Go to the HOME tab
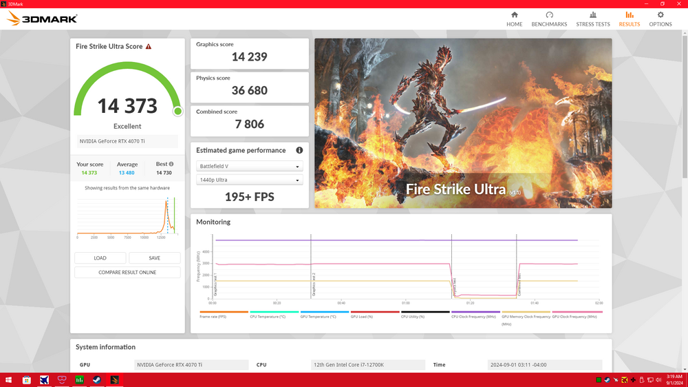The image size is (688, 387). [x=514, y=19]
